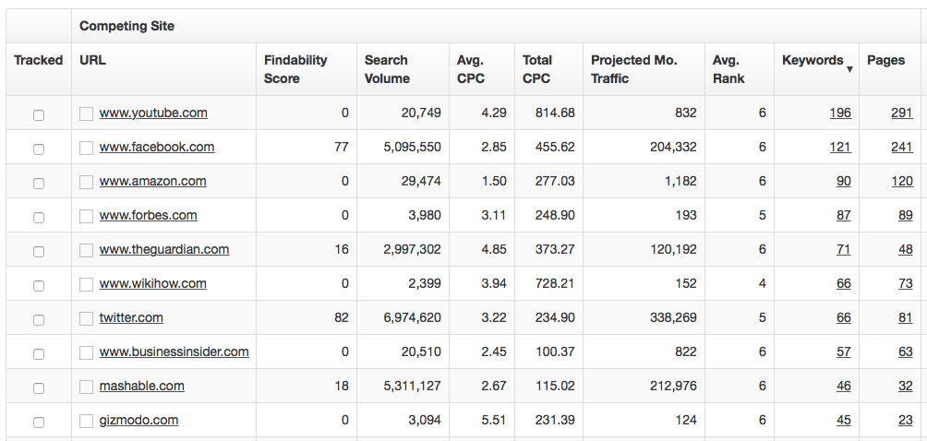This screenshot has height=441, width=927.
Task: Open the www.theguardian.com URL link
Action: tap(164, 249)
